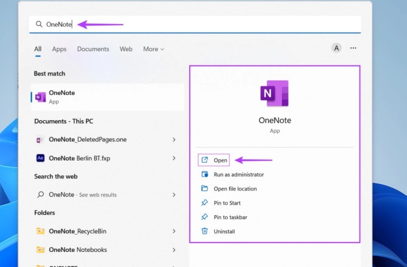
Task: Click the Run as administrator shield icon
Action: click(x=205, y=174)
